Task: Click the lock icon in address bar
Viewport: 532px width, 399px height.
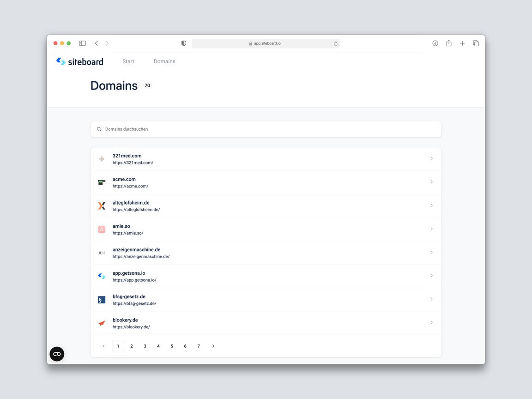Action: coord(250,43)
